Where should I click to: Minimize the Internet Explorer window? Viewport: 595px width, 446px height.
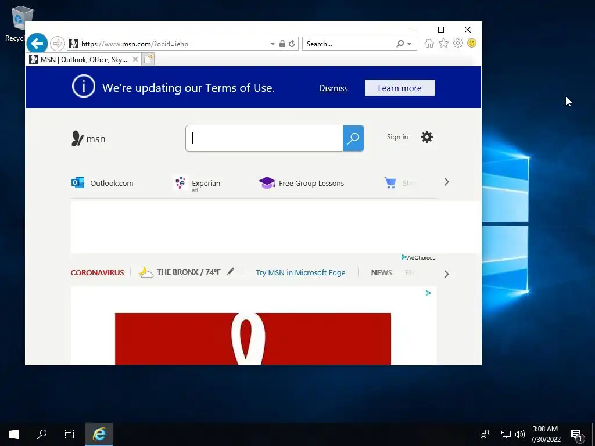415,30
